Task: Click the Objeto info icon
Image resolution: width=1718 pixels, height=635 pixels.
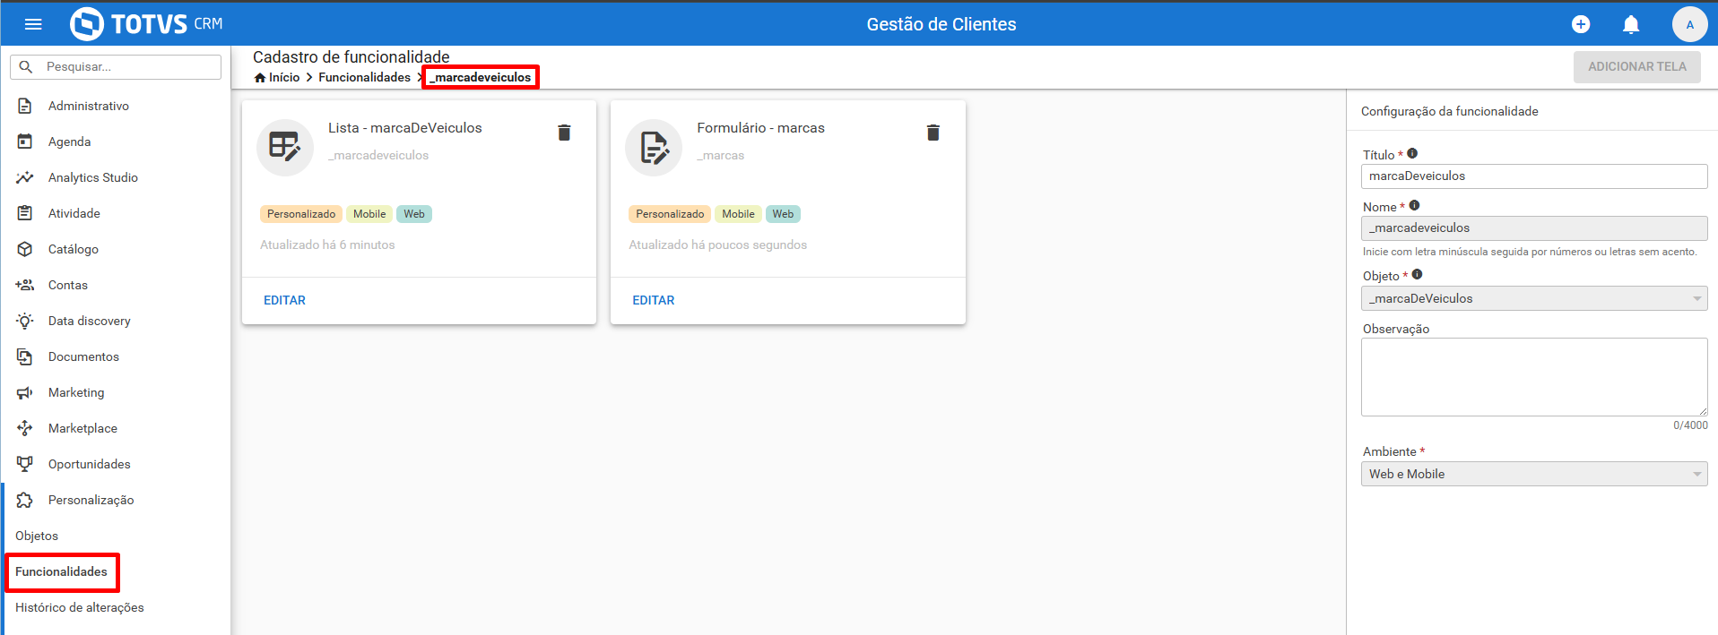Action: 1417,274
